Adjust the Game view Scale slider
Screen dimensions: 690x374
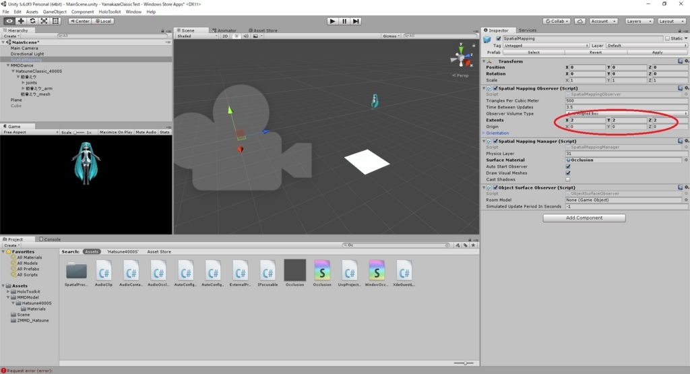click(x=79, y=132)
